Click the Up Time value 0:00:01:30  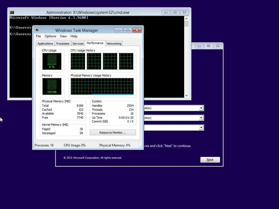click(126, 118)
